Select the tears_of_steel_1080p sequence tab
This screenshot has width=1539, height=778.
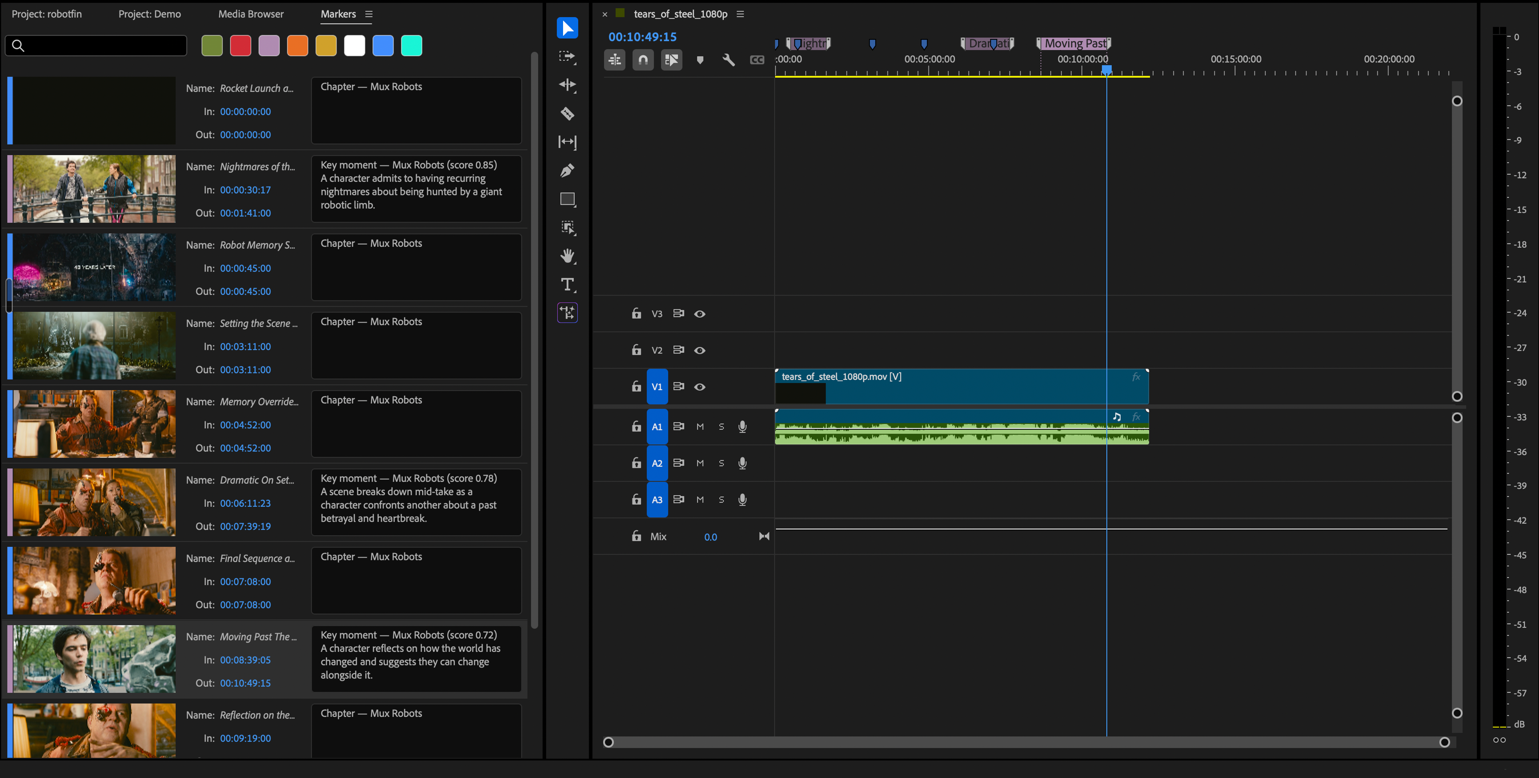coord(681,14)
